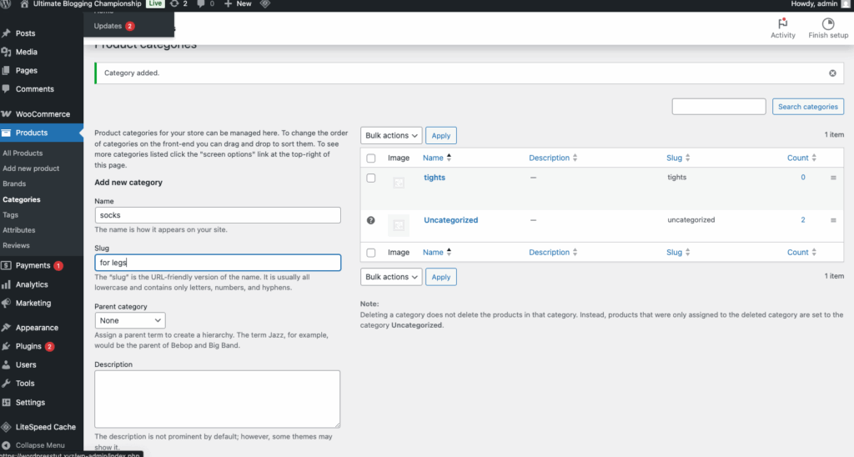
Task: Open Attributes submenu item
Action: (19, 230)
